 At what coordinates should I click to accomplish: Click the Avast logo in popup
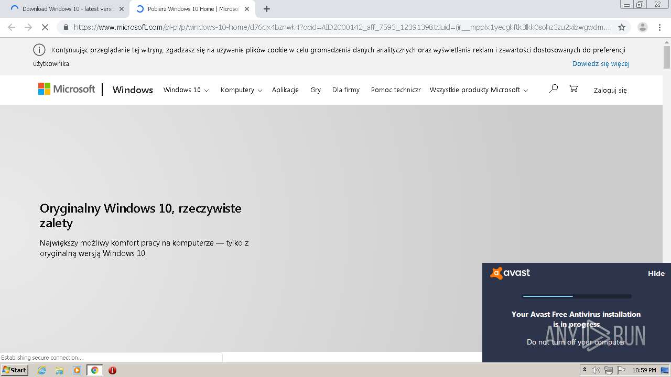510,273
